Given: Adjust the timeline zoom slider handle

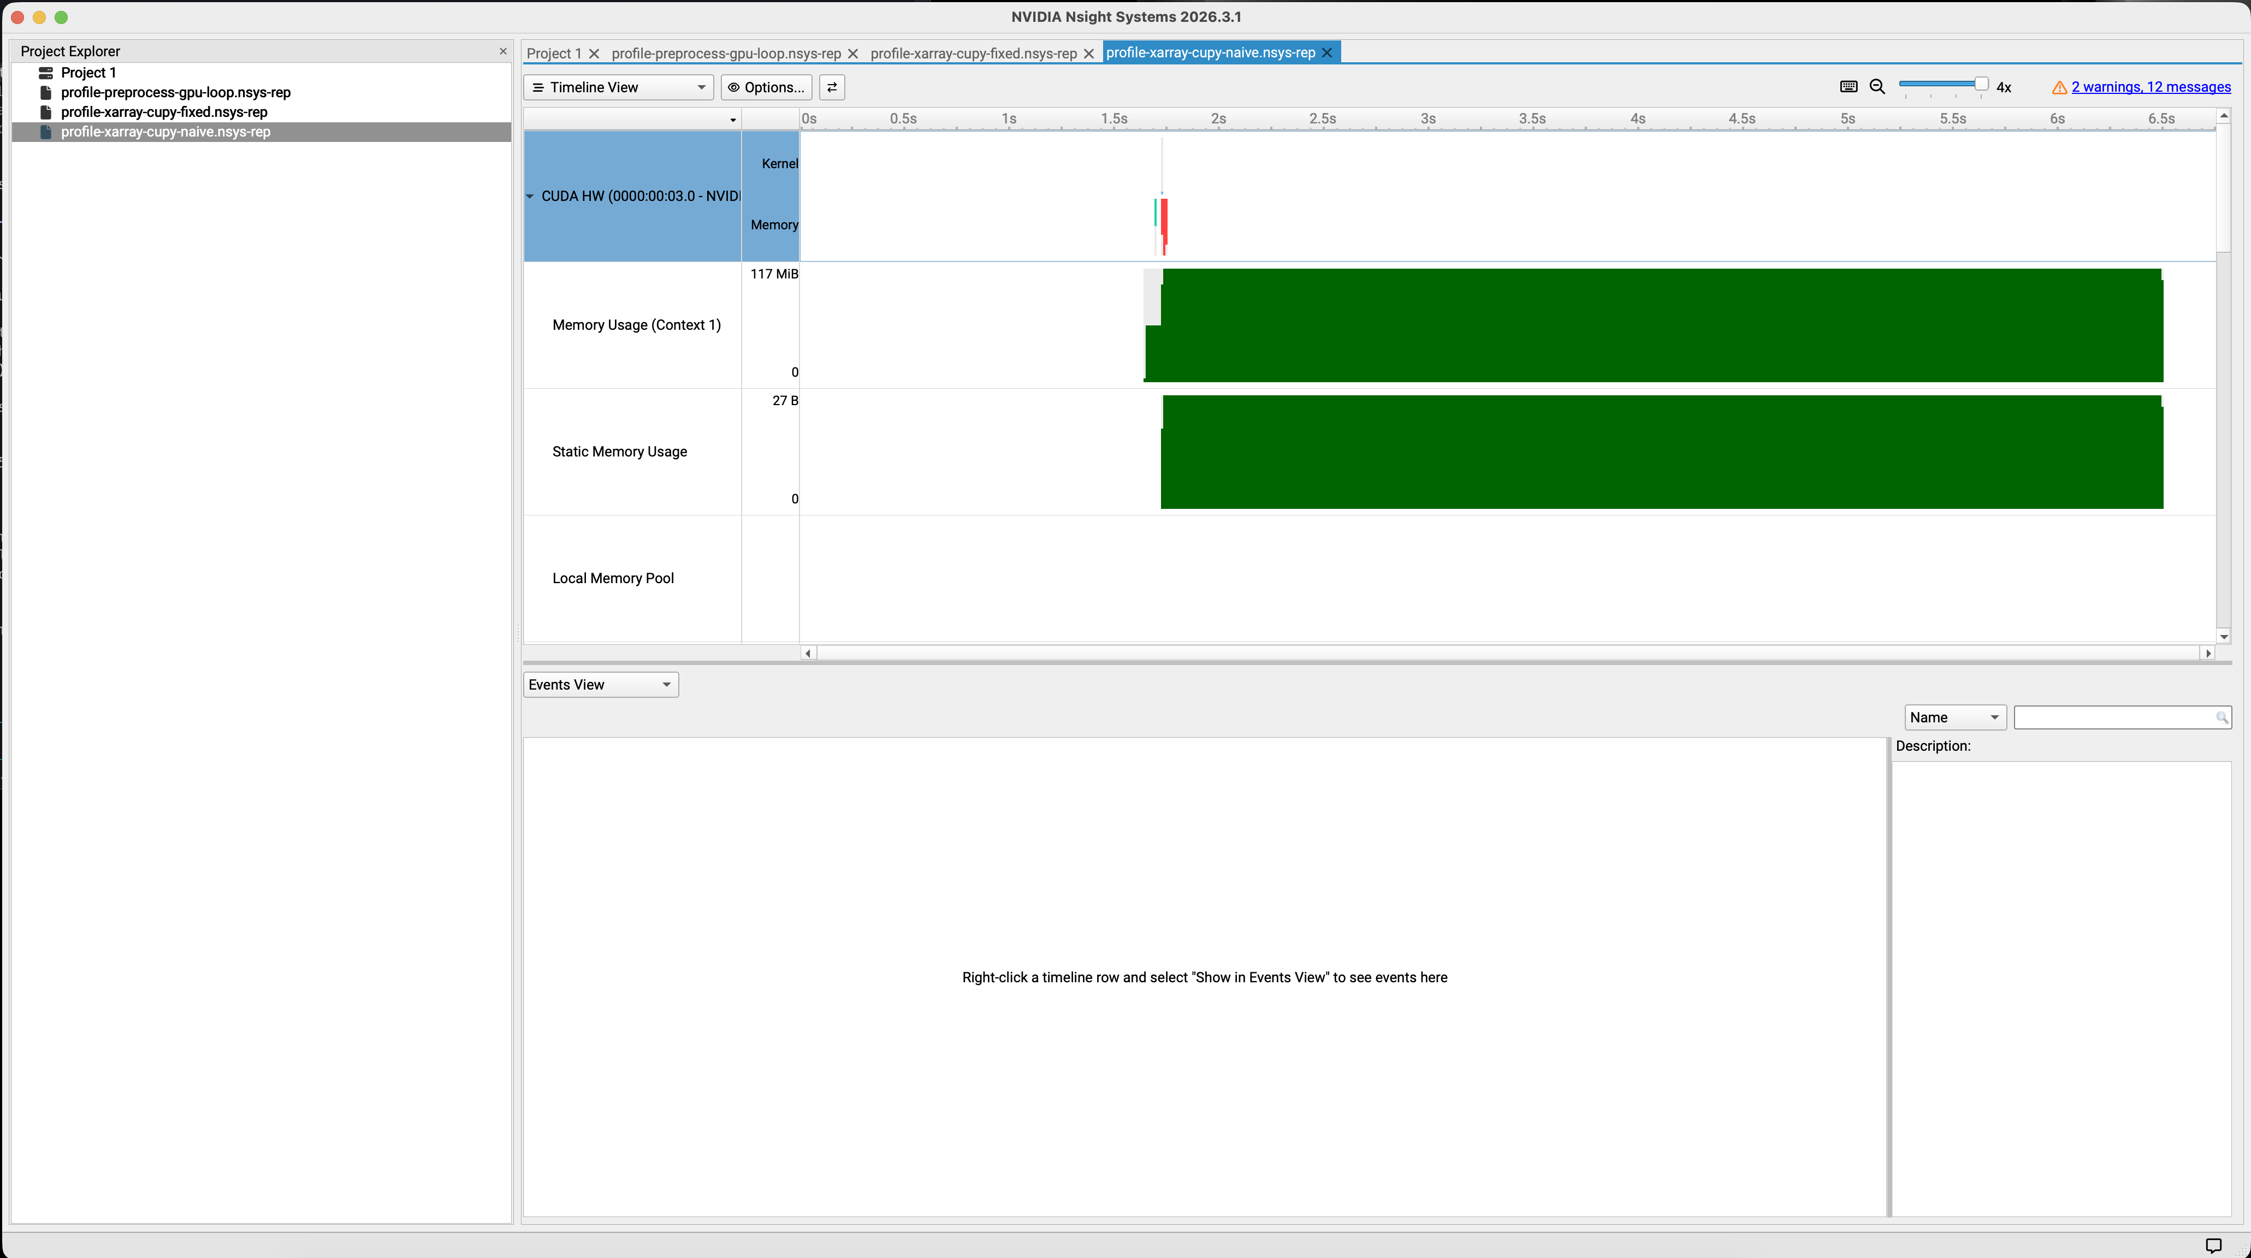Looking at the screenshot, I should point(1981,84).
